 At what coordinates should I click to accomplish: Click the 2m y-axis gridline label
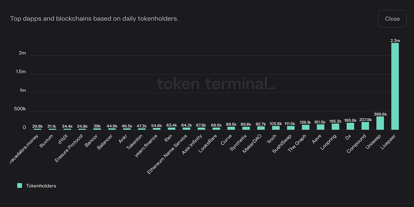coord(23,53)
